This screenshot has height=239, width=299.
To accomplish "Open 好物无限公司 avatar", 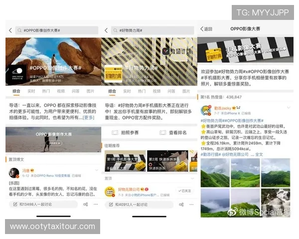I will coord(110,192).
